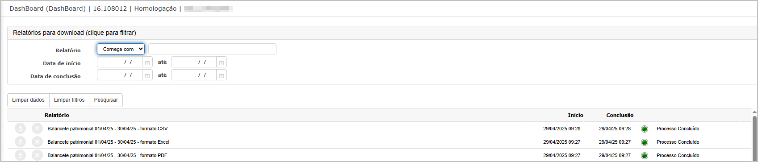
Task: Sort by the Relatório column header
Action: coord(57,115)
